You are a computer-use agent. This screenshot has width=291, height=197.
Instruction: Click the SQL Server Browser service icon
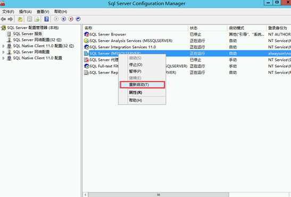click(x=87, y=35)
